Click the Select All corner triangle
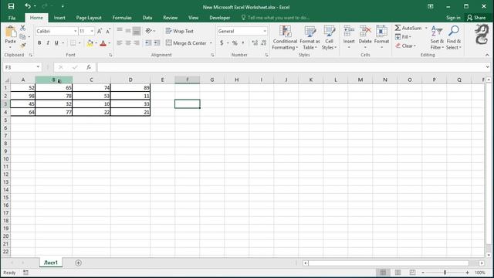This screenshot has height=278, width=494. pyautogui.click(x=7, y=80)
